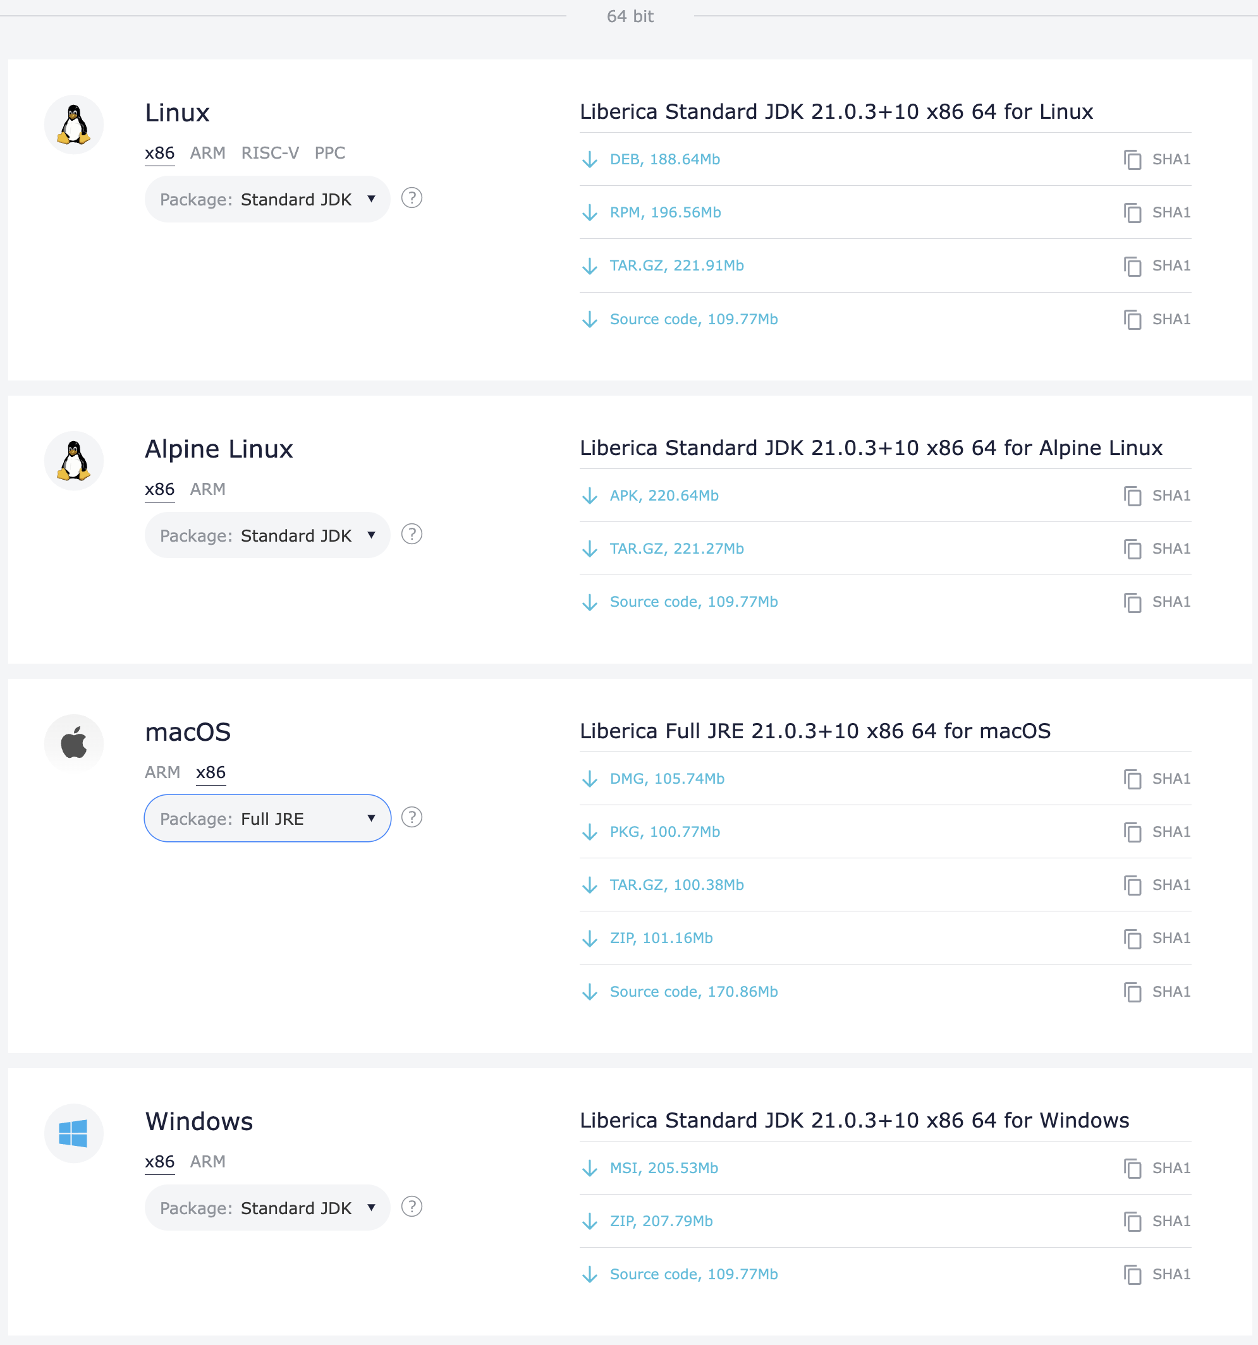Download Linux RPM, 196.56Mb
Screen dimensions: 1258x1345
coord(652,212)
